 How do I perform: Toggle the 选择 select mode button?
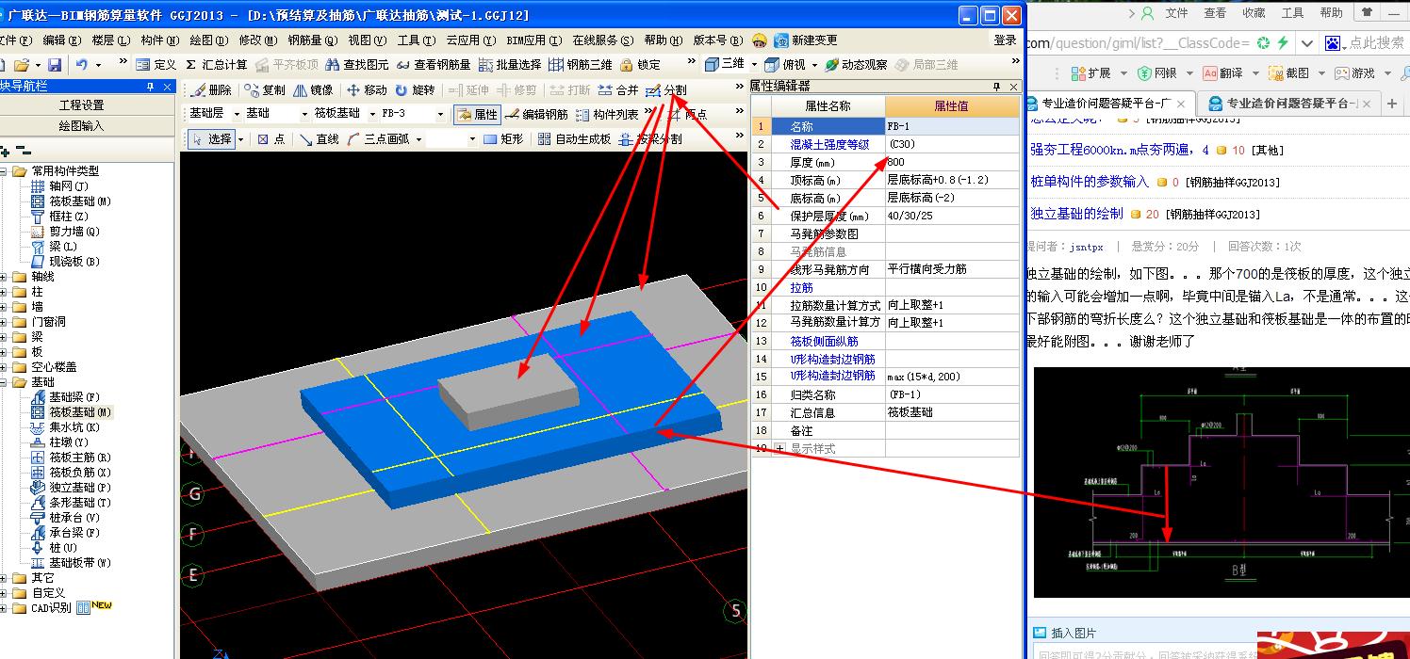point(210,138)
